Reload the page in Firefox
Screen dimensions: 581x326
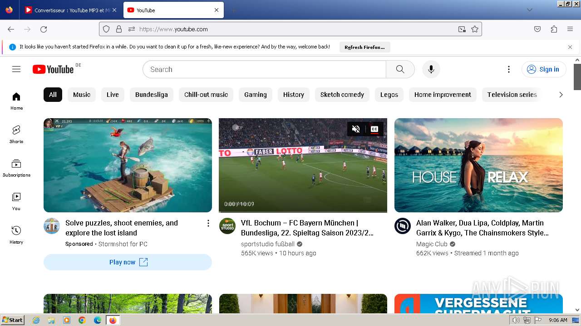44,29
